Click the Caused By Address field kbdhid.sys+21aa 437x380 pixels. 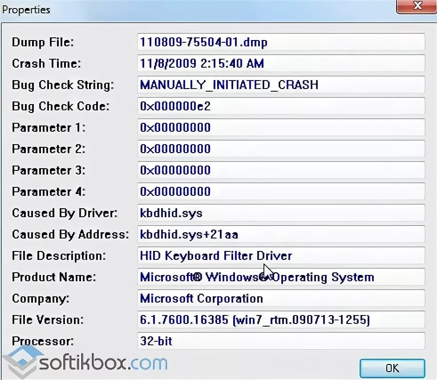coord(281,234)
